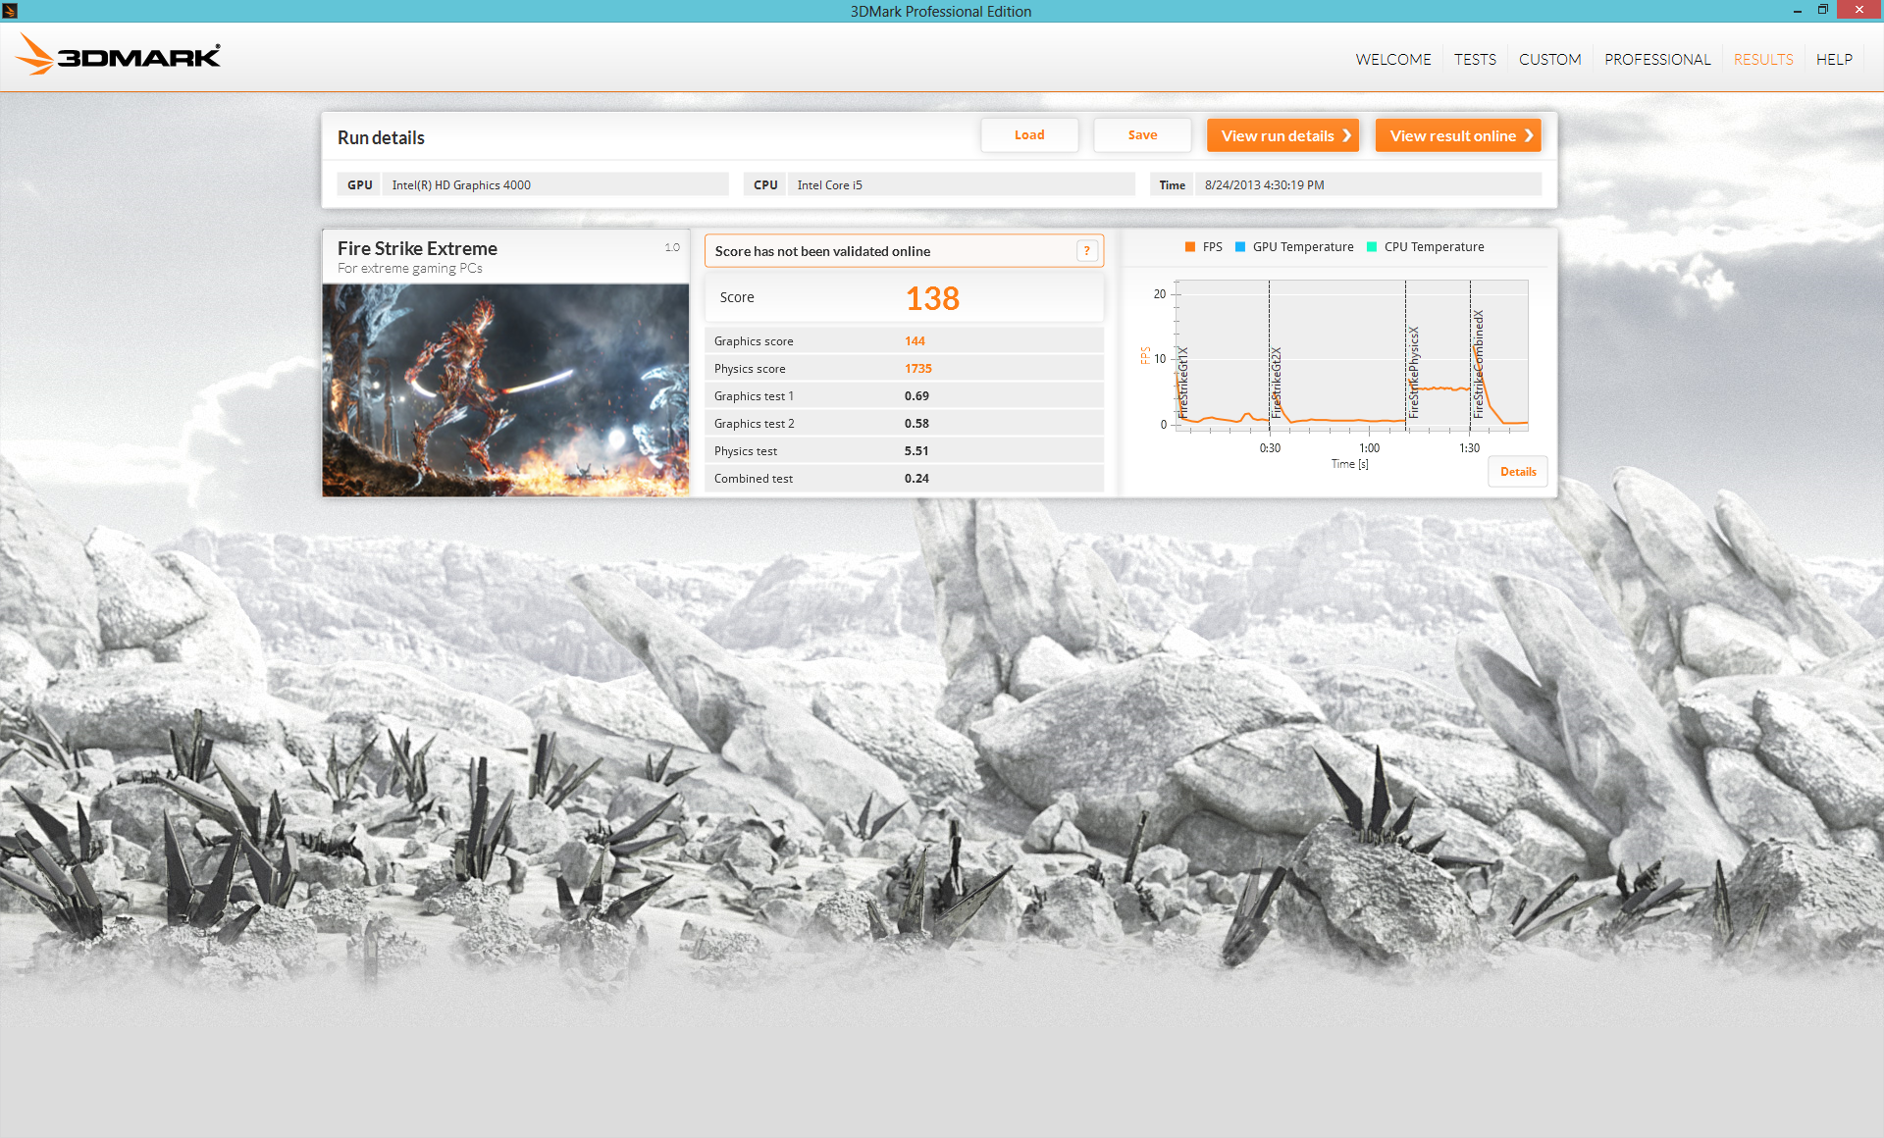1884x1138 pixels.
Task: Click the app icon in title bar
Action: point(10,11)
